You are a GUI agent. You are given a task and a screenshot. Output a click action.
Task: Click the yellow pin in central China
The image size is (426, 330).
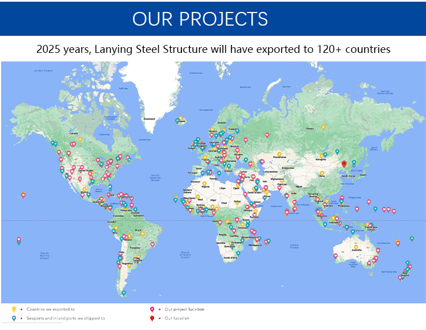[x=322, y=173]
